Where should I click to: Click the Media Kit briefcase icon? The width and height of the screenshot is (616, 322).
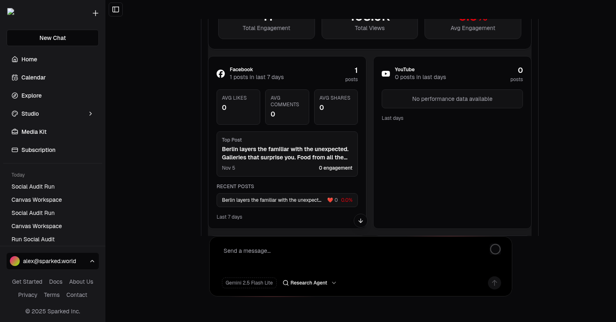(x=15, y=132)
